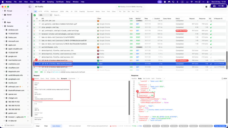This screenshot has height=128, width=228.
Task: Click the sidebar Filter field
Action: tap(18, 125)
